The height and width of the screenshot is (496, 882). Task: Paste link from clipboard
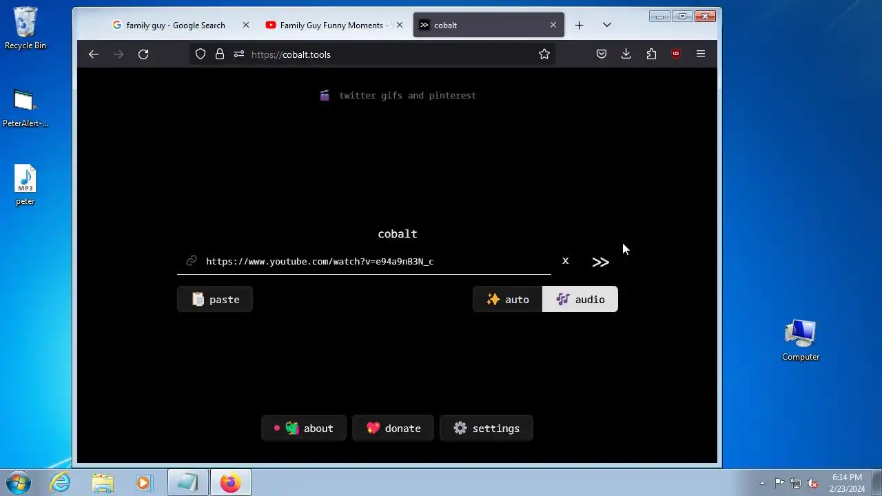click(x=215, y=300)
